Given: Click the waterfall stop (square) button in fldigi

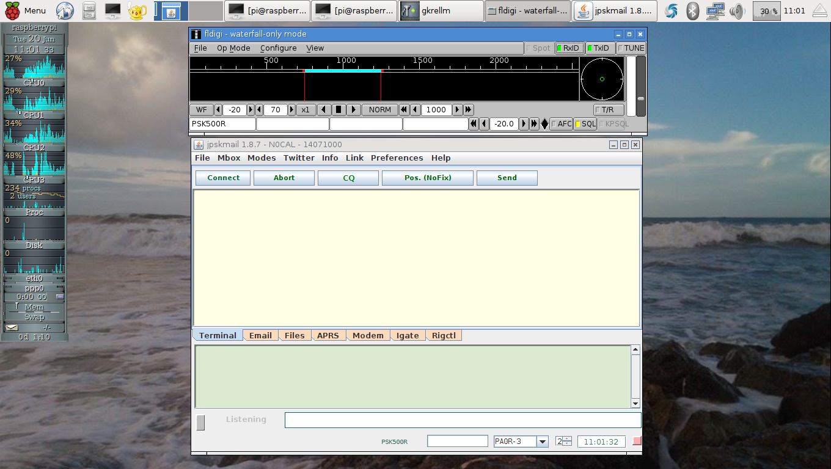Looking at the screenshot, I should click(339, 110).
